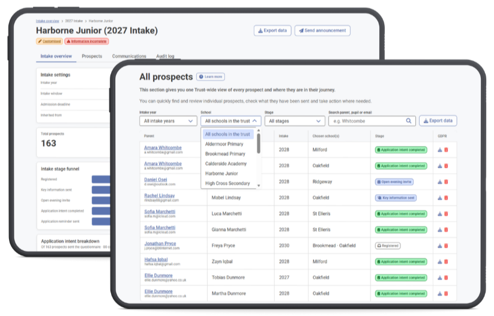Open the Customised tag
This screenshot has width=494, height=316.
point(49,41)
